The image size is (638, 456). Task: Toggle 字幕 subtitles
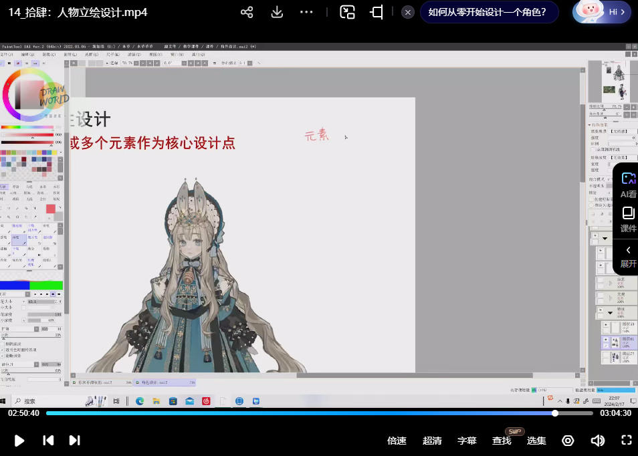[x=467, y=441]
